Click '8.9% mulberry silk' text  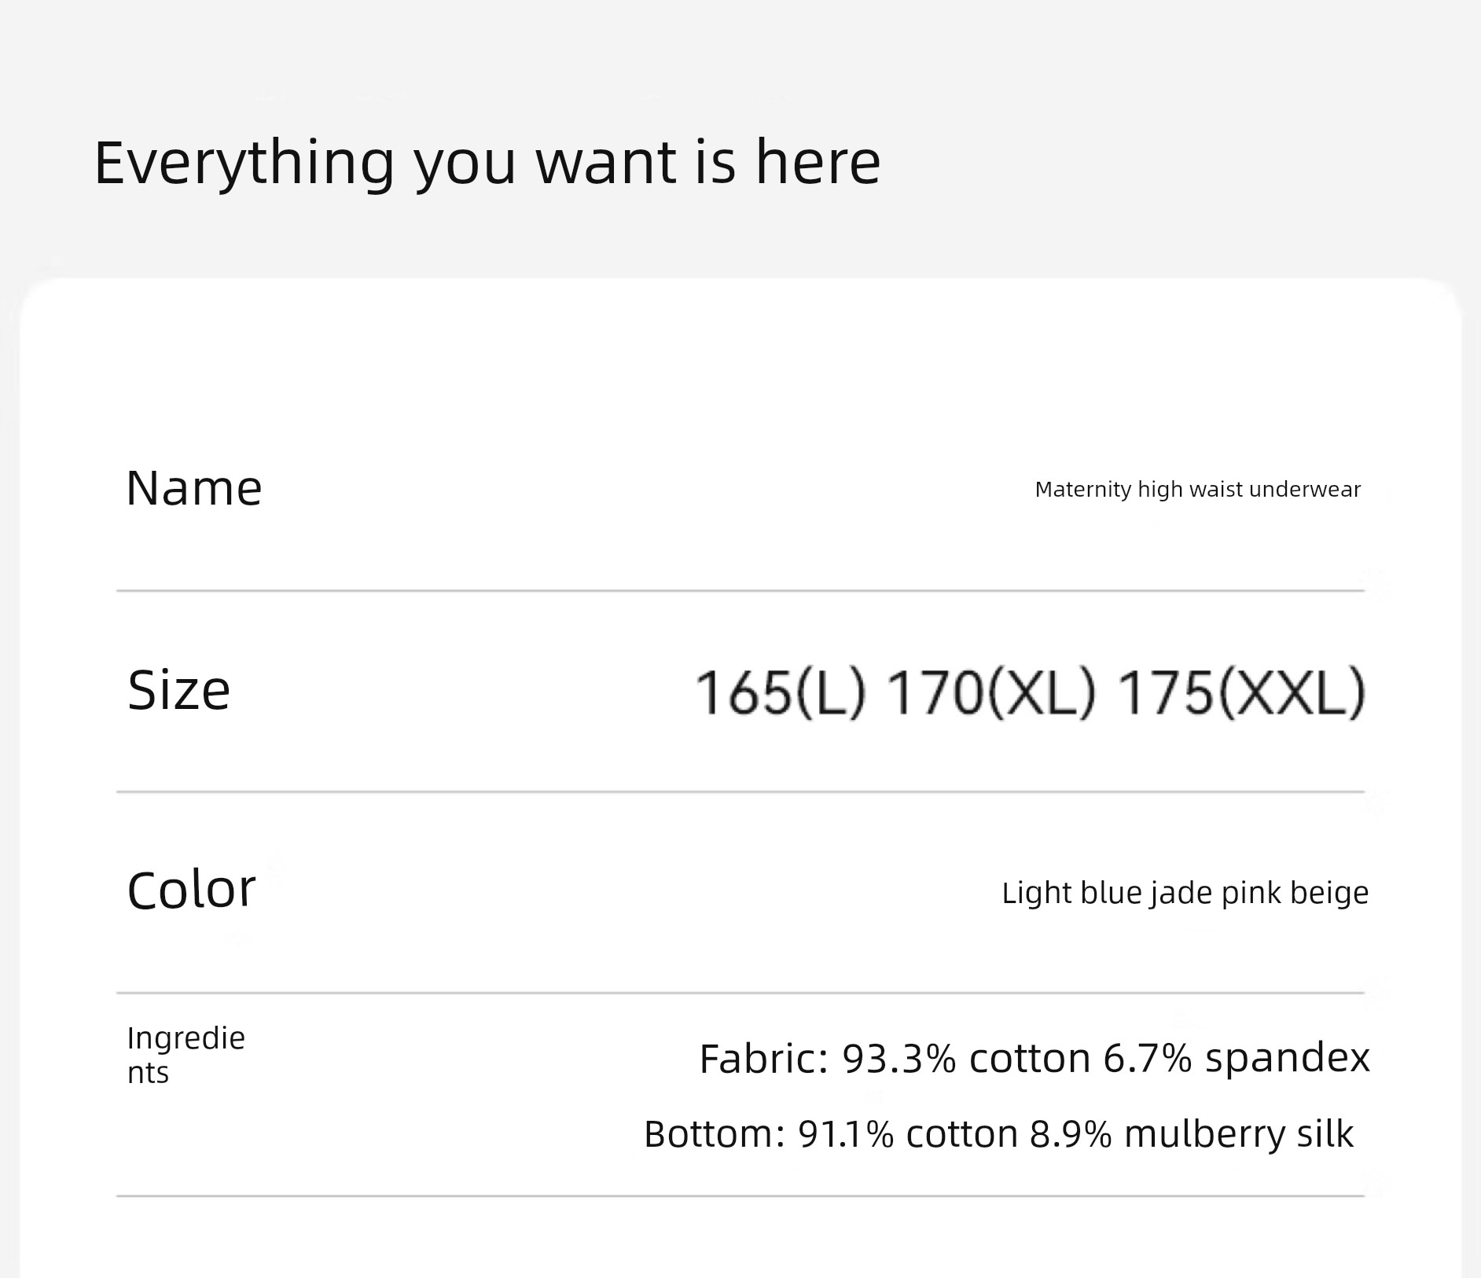[x=1191, y=1134]
